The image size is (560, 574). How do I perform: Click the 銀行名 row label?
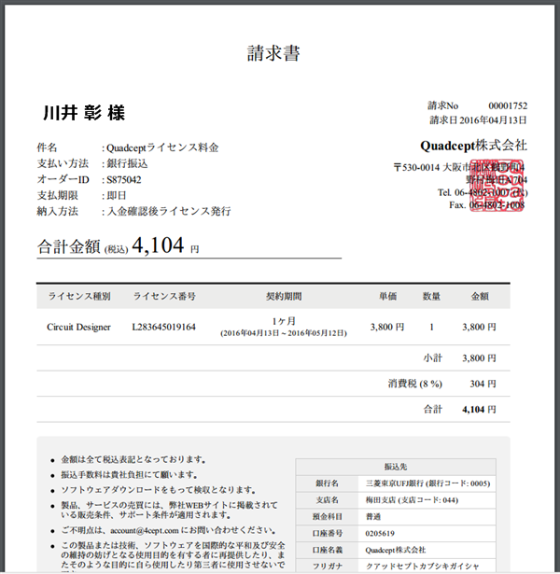328,483
